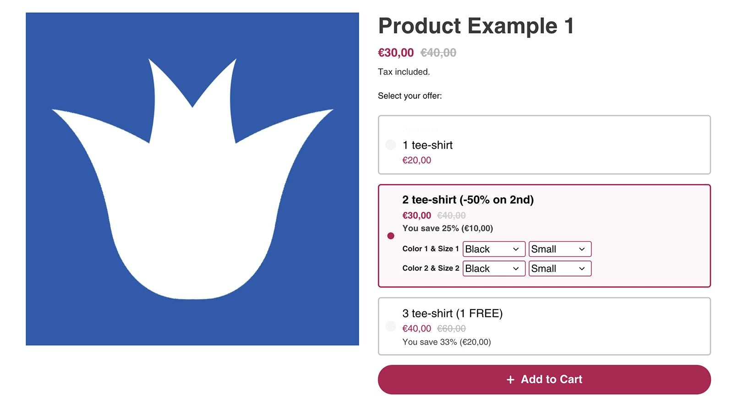Select the 1 tee-shirt offer radio button
733x412 pixels.
(391, 145)
